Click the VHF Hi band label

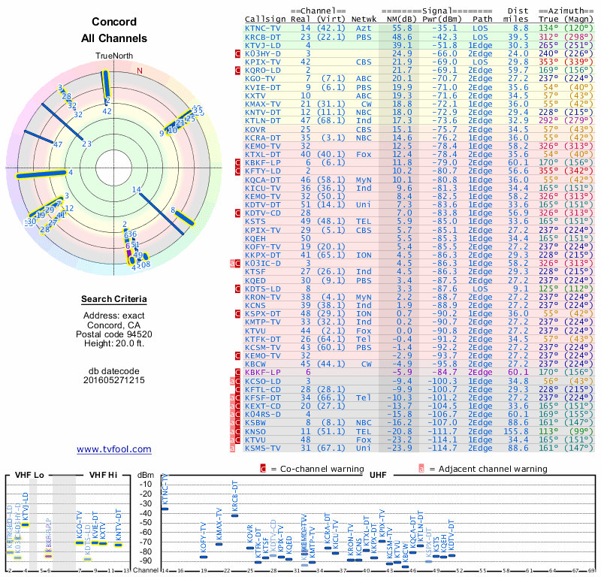[x=103, y=475]
